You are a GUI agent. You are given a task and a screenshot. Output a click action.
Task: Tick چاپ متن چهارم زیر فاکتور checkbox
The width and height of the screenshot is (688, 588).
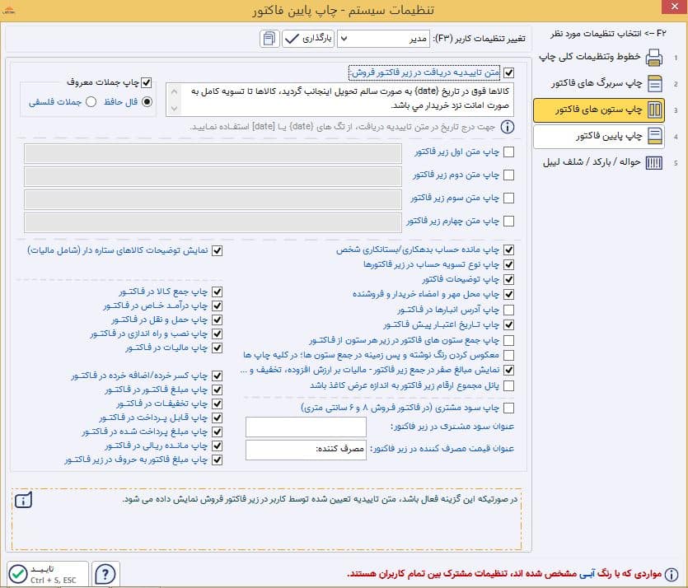click(x=508, y=221)
